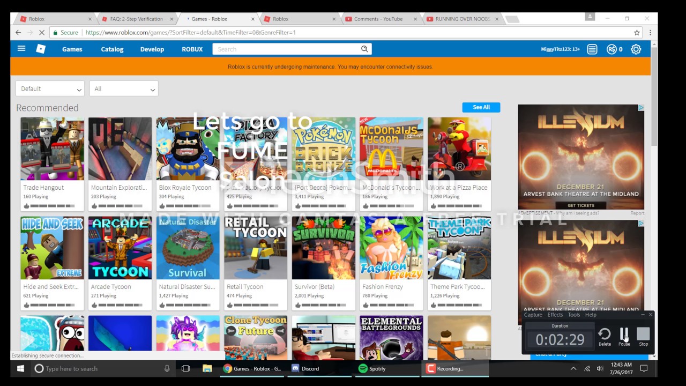Click the Chrome profile icon
686x386 pixels.
tap(590, 17)
